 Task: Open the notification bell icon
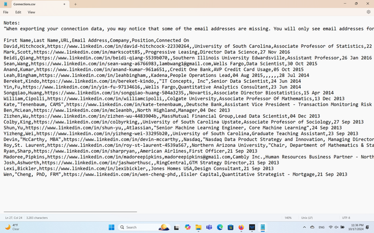click(368, 227)
